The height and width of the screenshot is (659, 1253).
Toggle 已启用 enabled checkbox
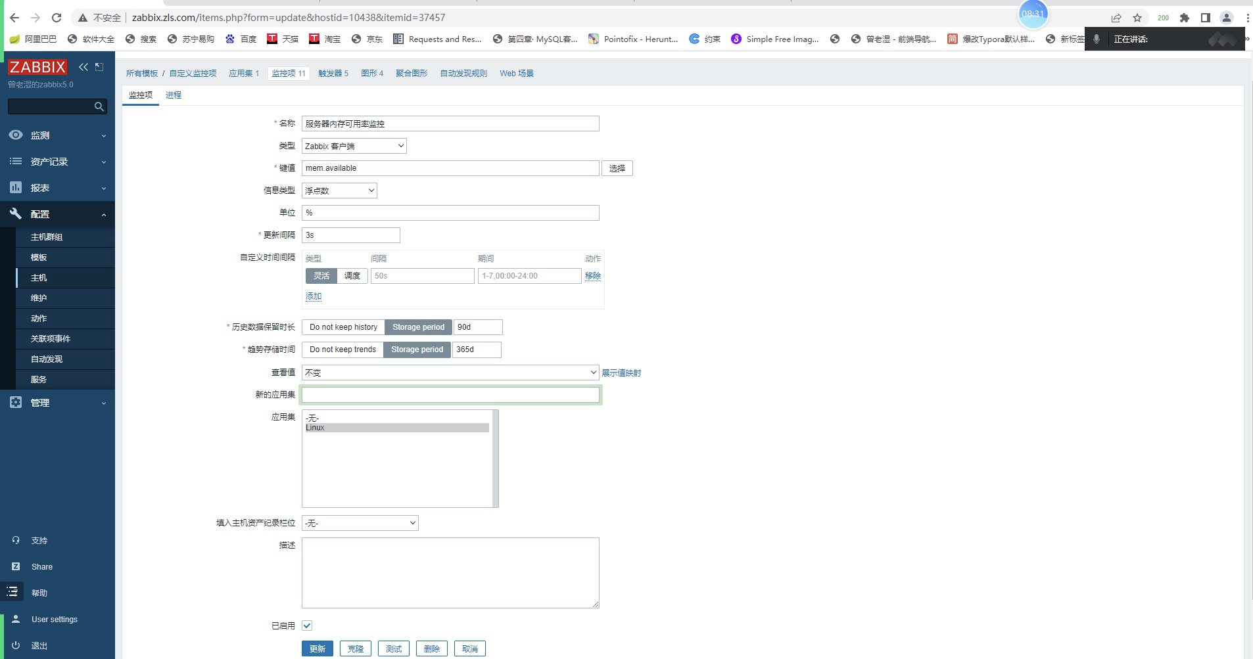click(307, 625)
